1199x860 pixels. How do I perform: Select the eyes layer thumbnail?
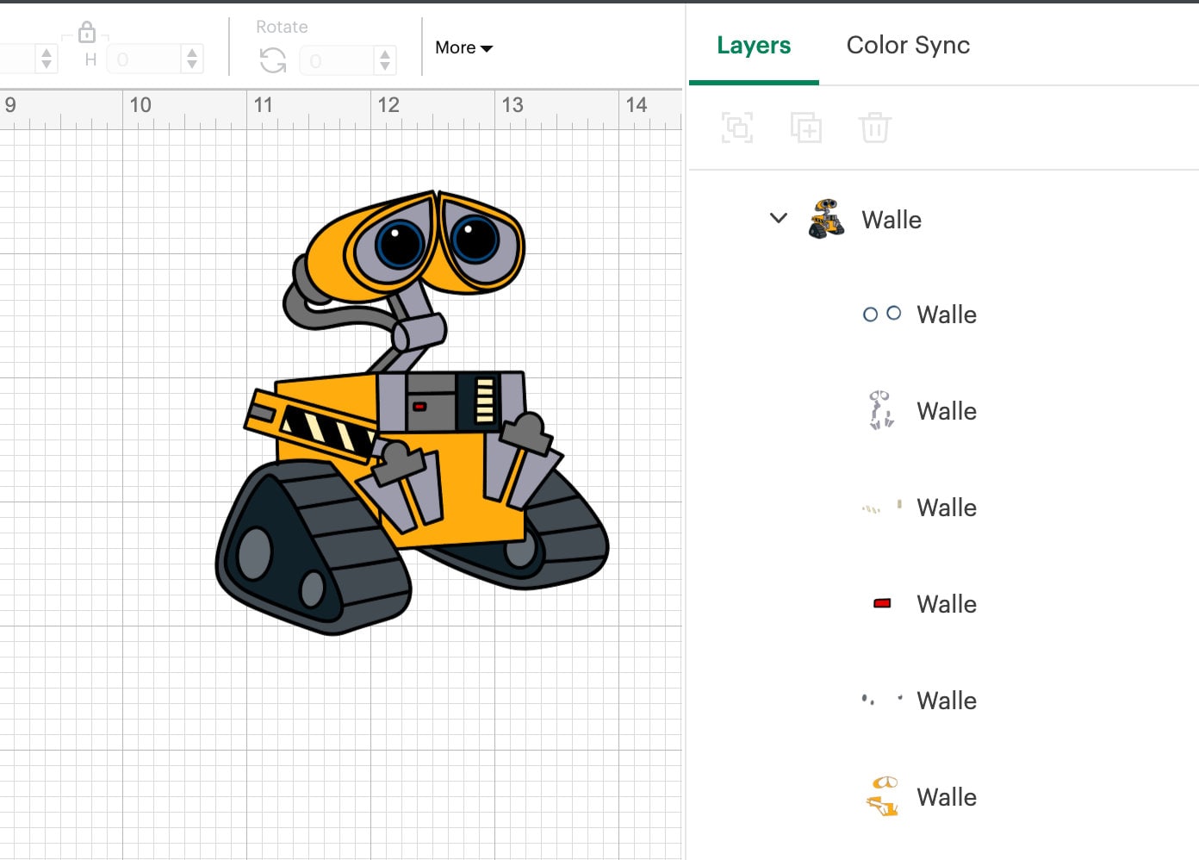coord(881,314)
